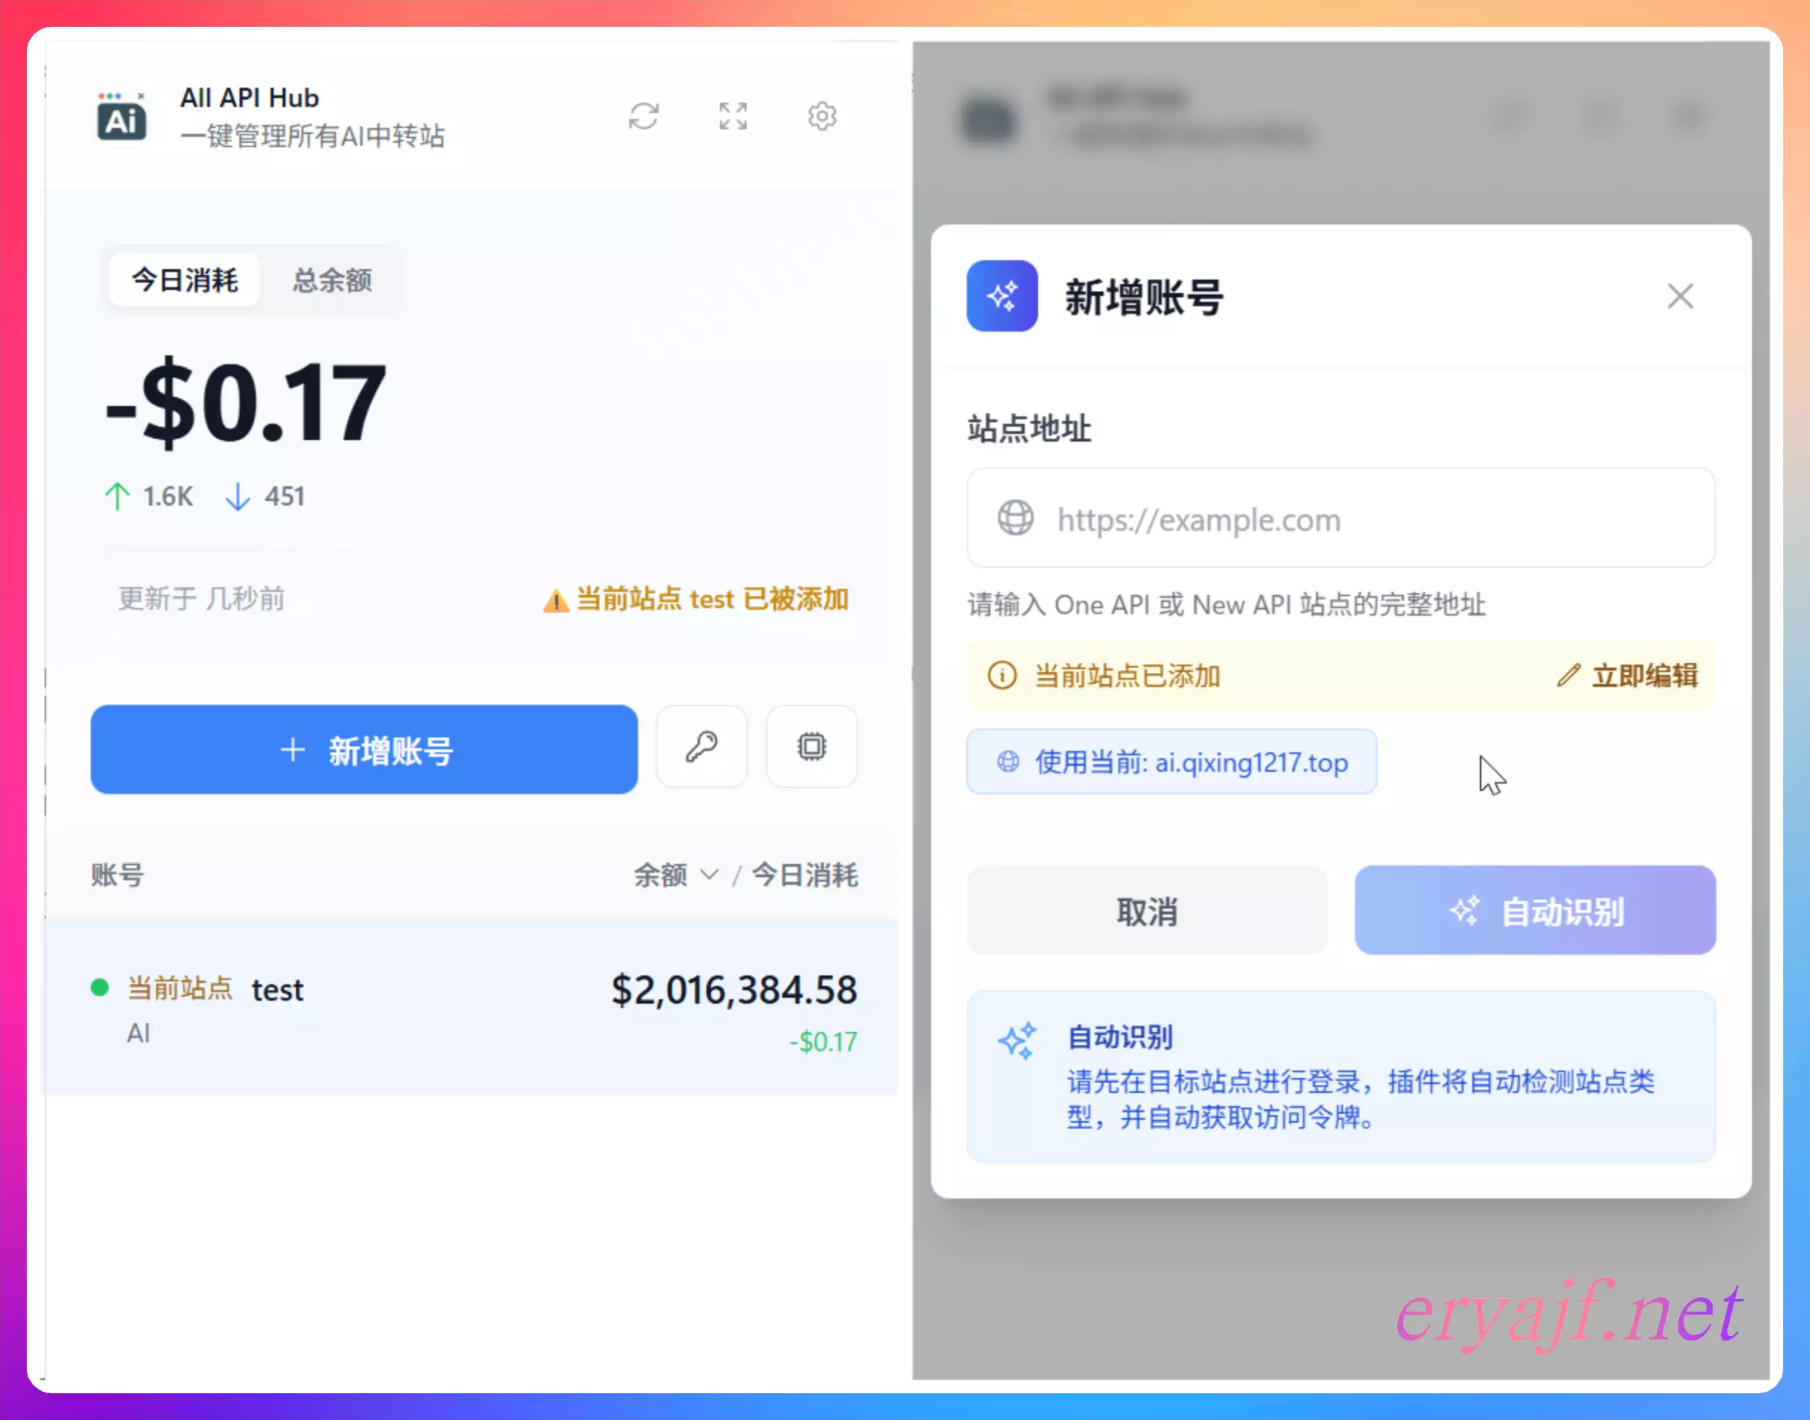
Task: Expand the 余额 sort dropdown
Action: 674,874
